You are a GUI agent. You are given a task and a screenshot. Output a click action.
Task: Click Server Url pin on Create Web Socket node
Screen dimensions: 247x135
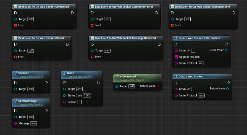pyautogui.click(x=176, y=89)
